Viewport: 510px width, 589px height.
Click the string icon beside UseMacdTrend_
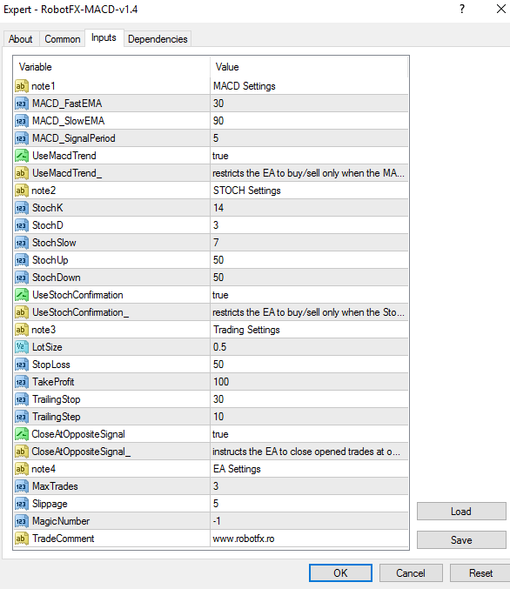[x=22, y=173]
